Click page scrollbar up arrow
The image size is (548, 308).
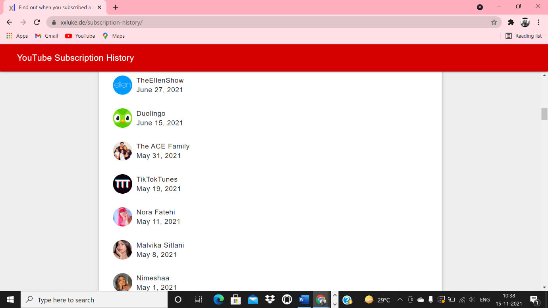[x=544, y=75]
